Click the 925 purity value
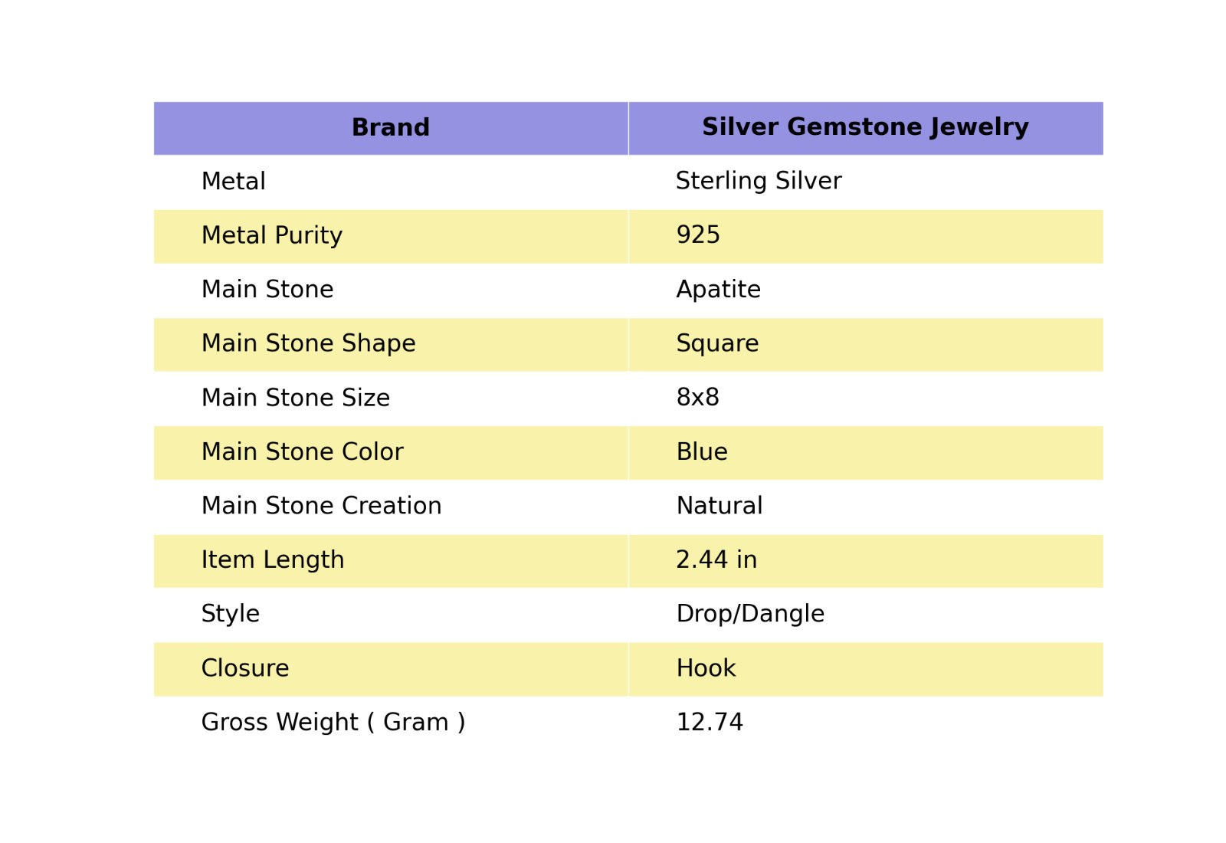The width and height of the screenshot is (1226, 843). pyautogui.click(x=698, y=235)
